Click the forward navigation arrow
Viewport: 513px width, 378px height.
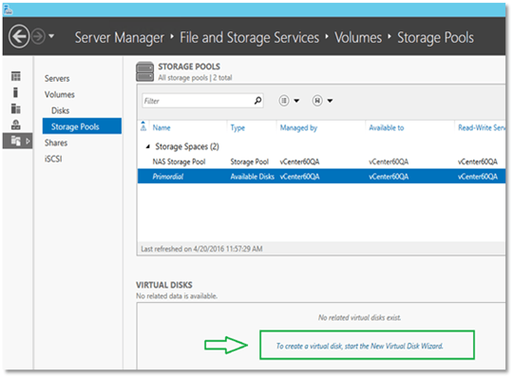pyautogui.click(x=38, y=37)
